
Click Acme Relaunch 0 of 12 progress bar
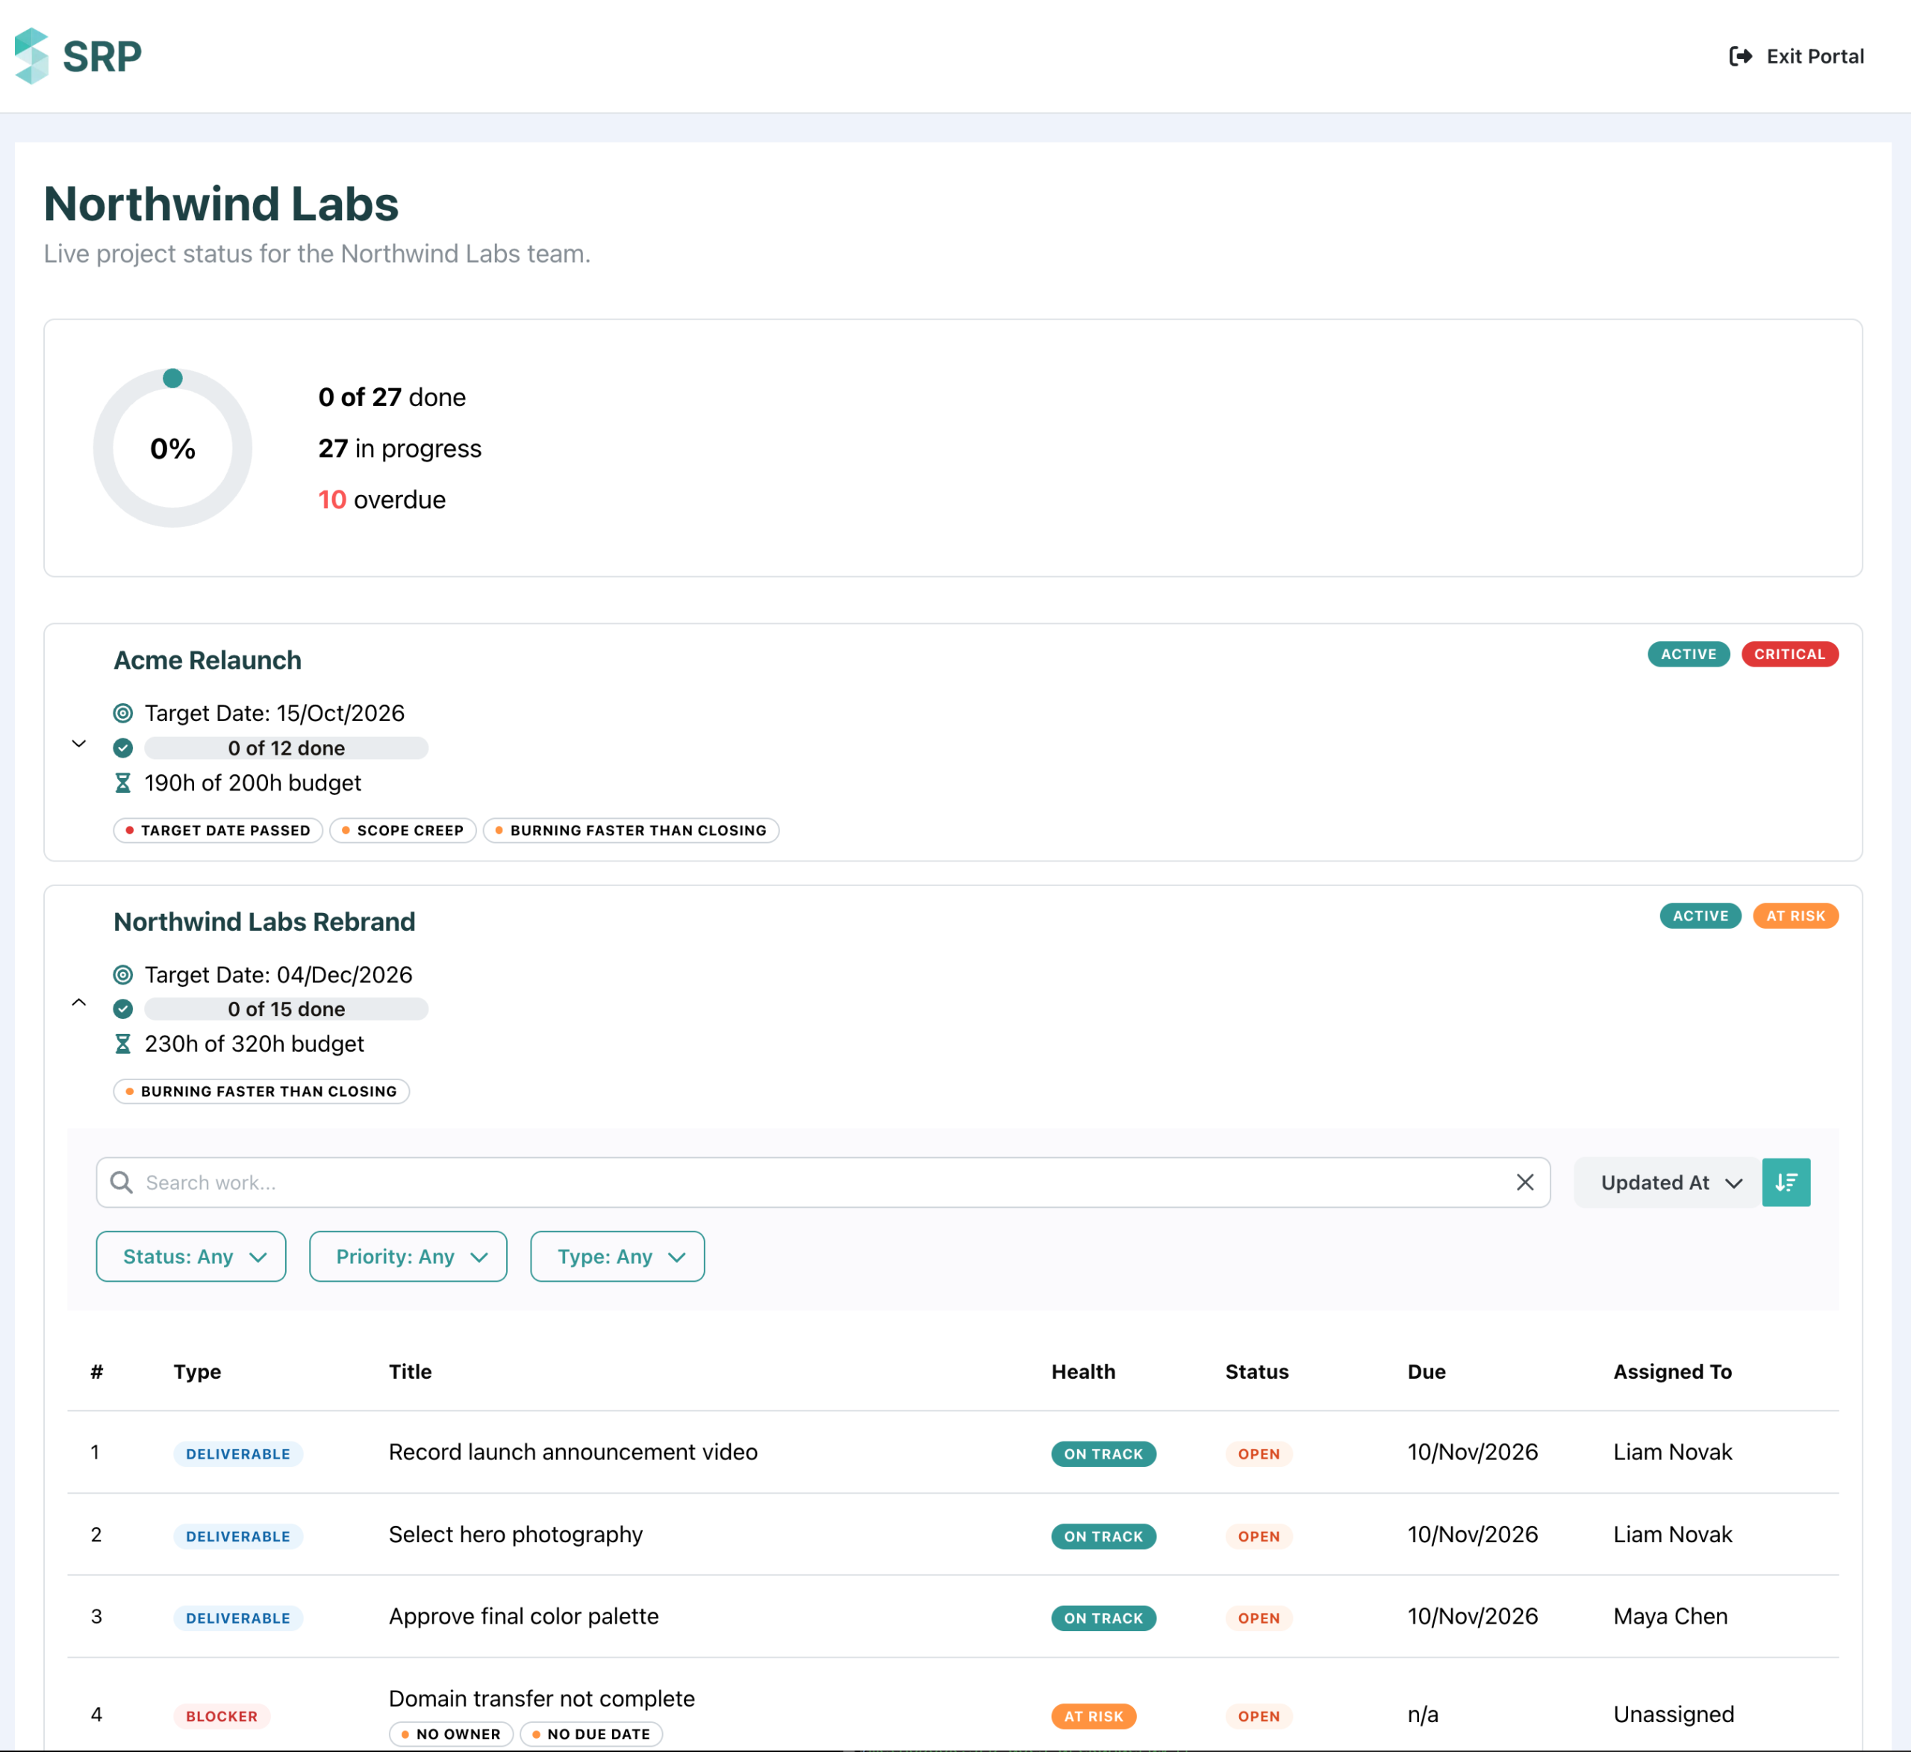pyautogui.click(x=286, y=748)
